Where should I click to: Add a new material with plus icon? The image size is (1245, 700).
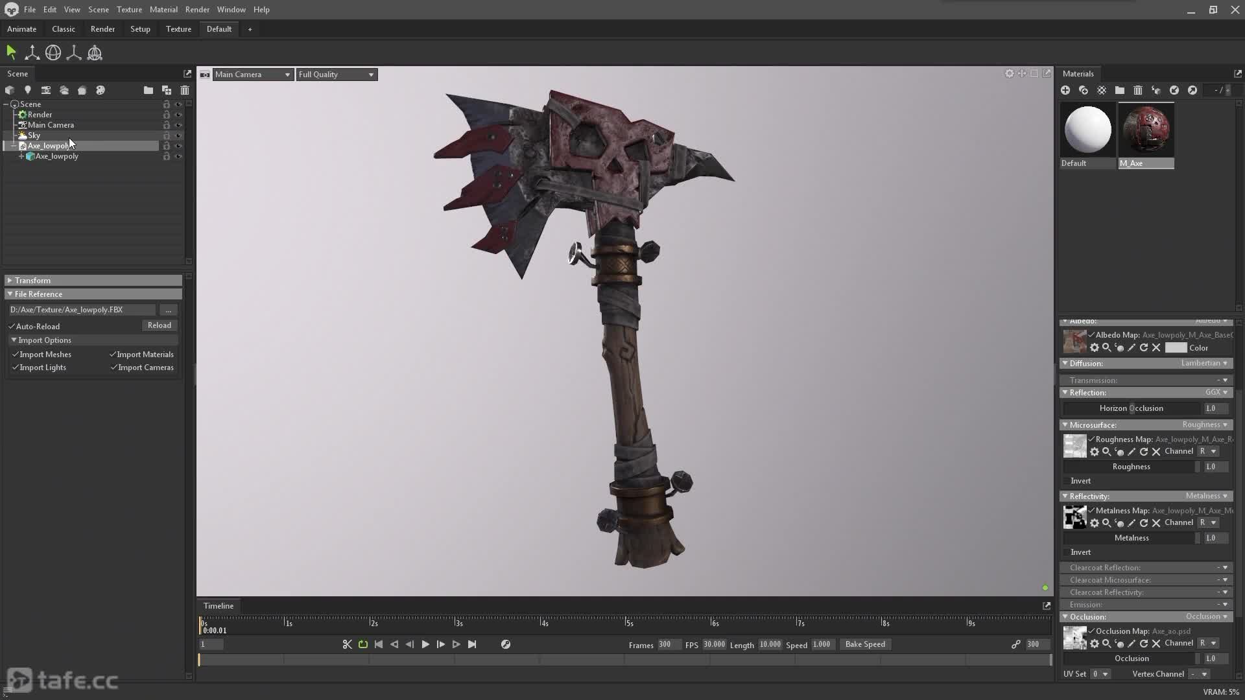(1065, 90)
